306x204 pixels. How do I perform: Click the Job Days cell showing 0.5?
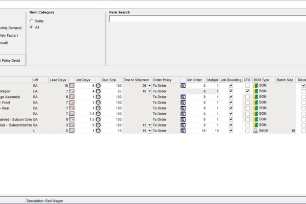85,114
